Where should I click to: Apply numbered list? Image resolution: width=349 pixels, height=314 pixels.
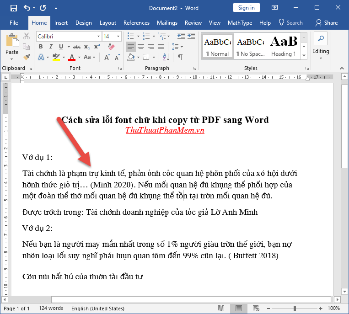coord(146,36)
